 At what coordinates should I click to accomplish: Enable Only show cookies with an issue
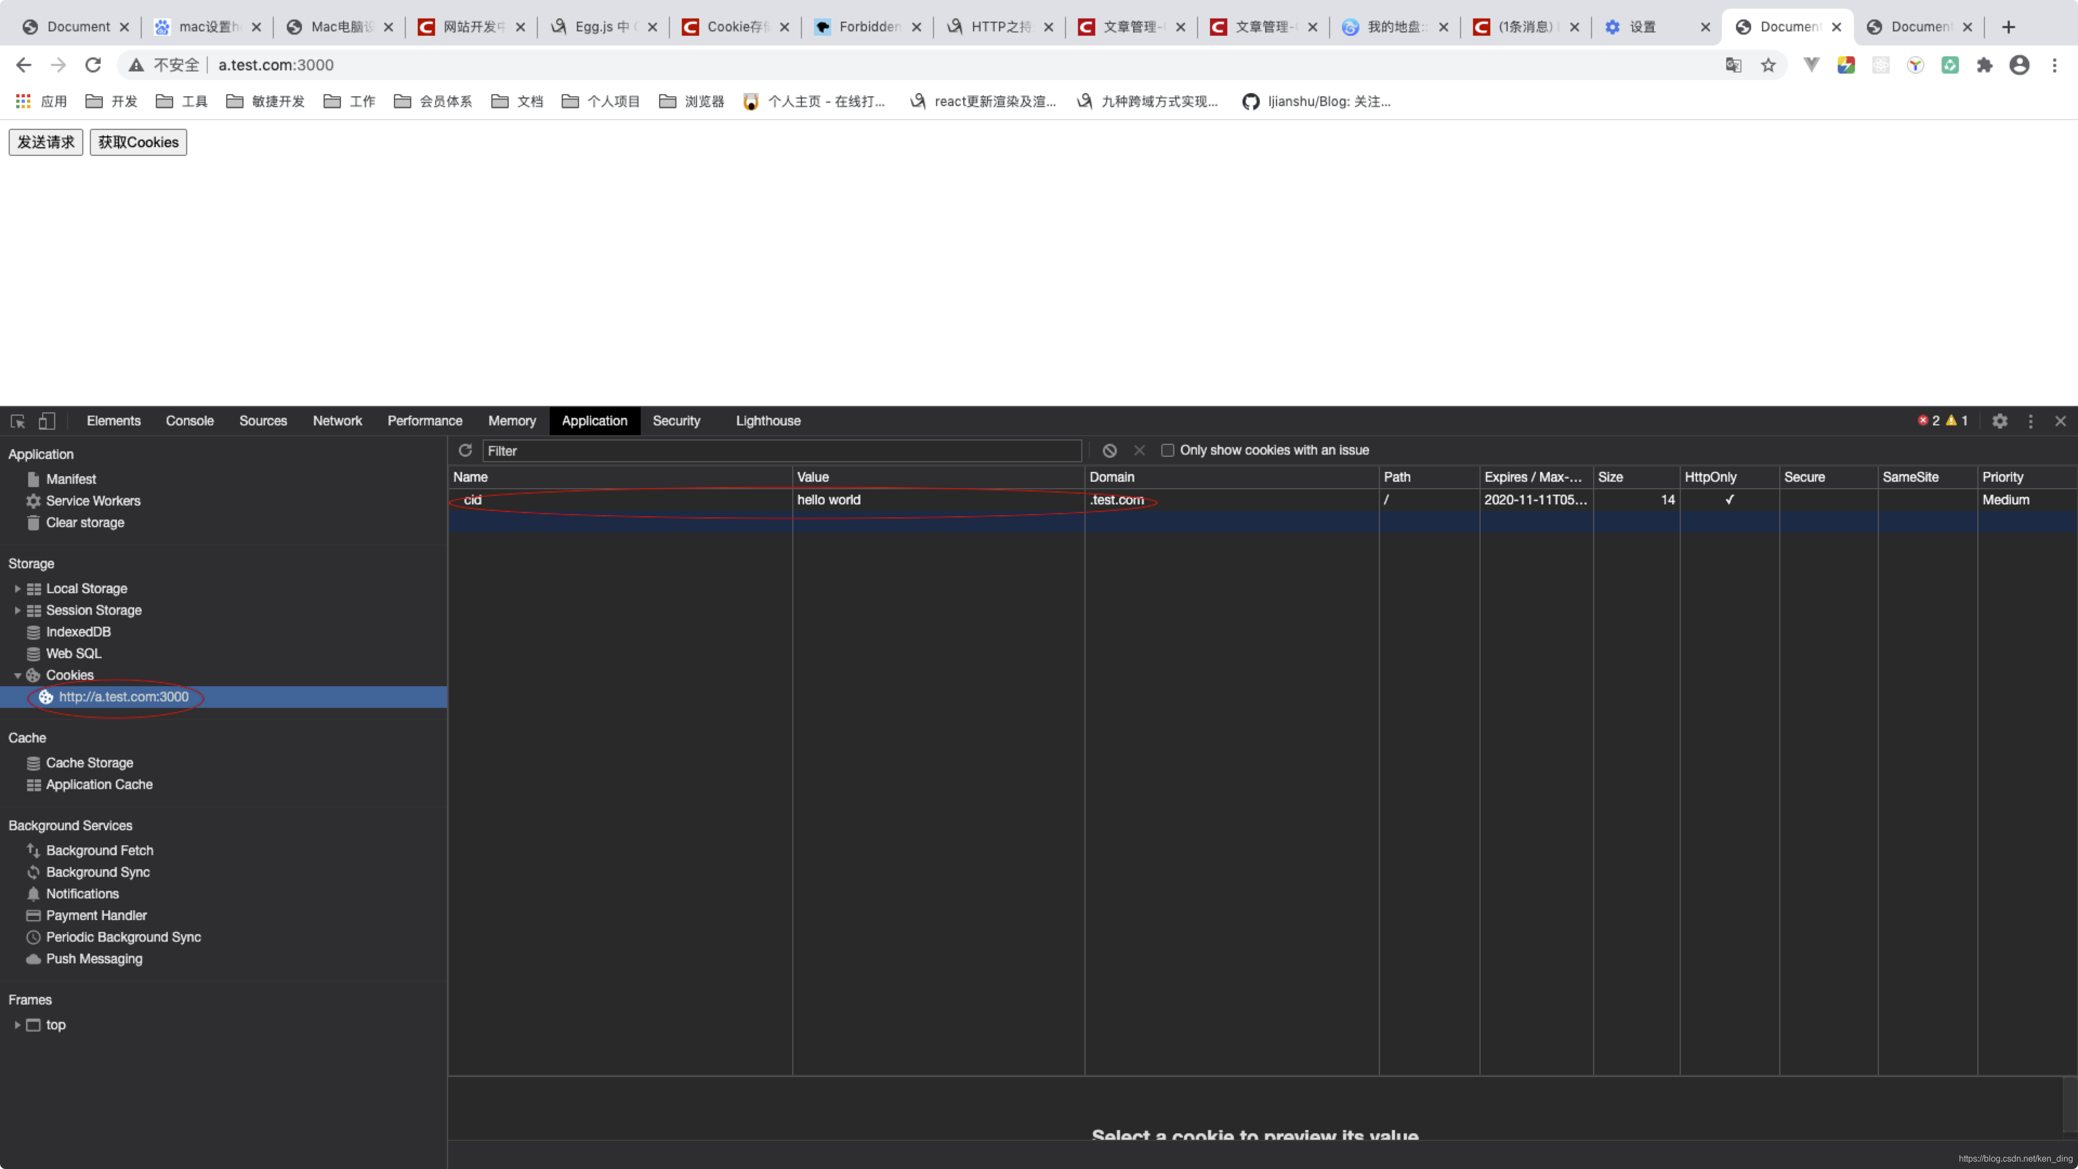pyautogui.click(x=1167, y=450)
